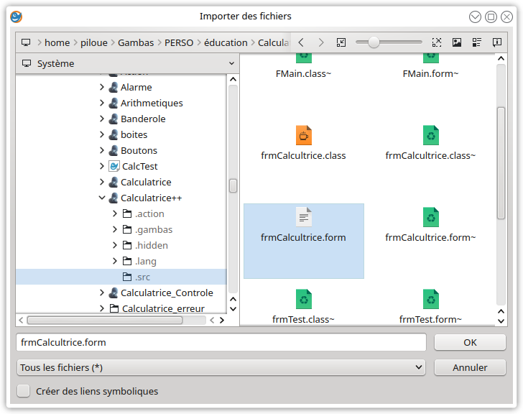Click the file name input field

coord(221,342)
